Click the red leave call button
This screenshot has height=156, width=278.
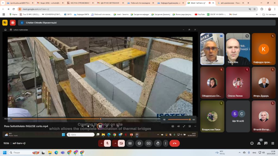175,143
